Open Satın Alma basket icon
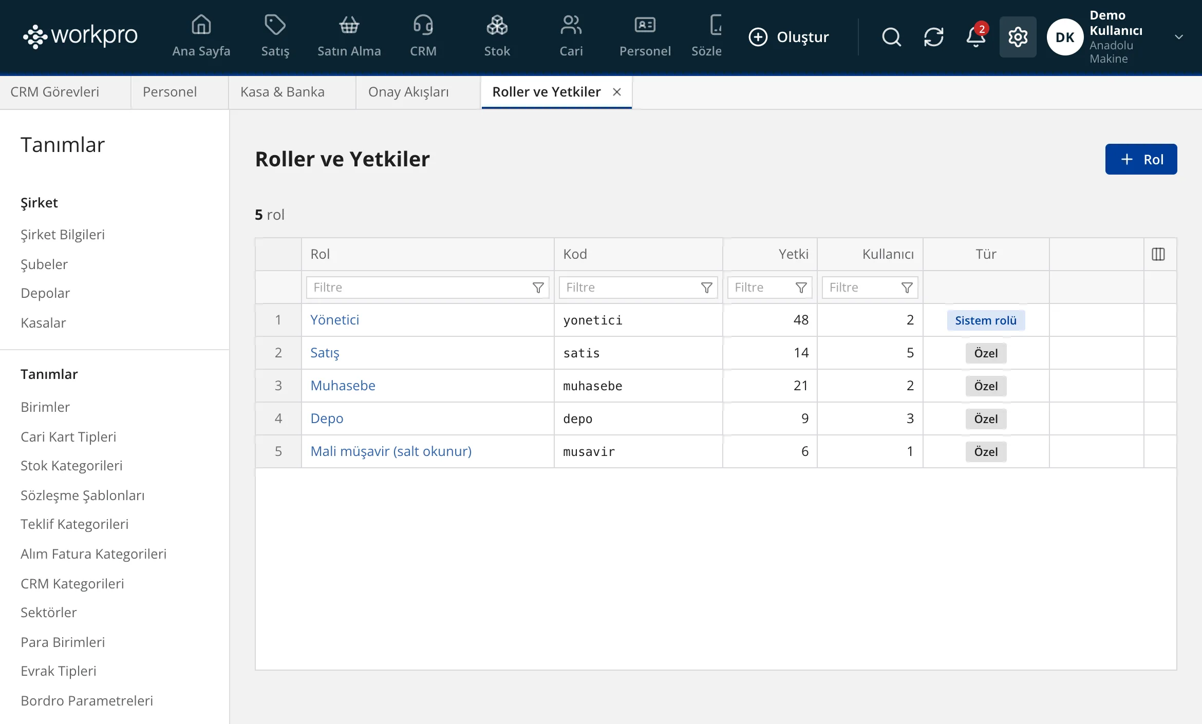 [349, 25]
